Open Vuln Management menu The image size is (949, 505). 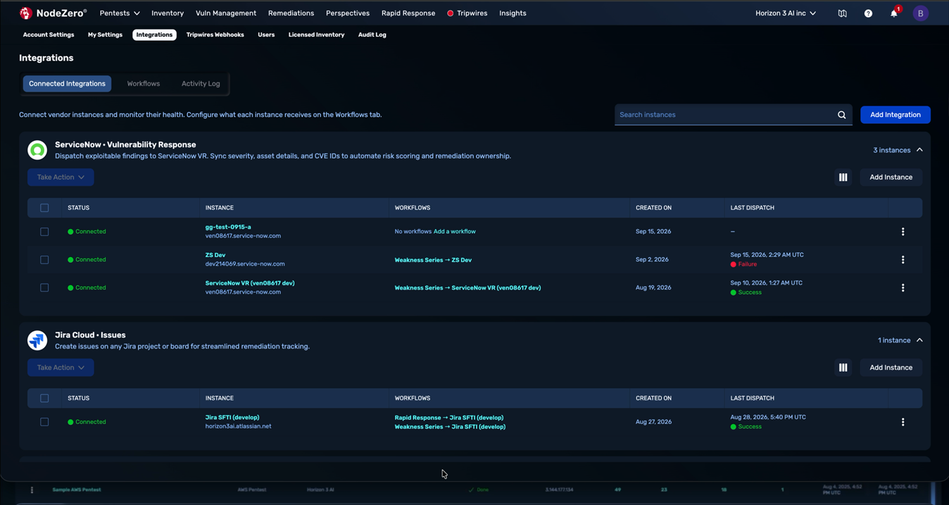pos(226,13)
